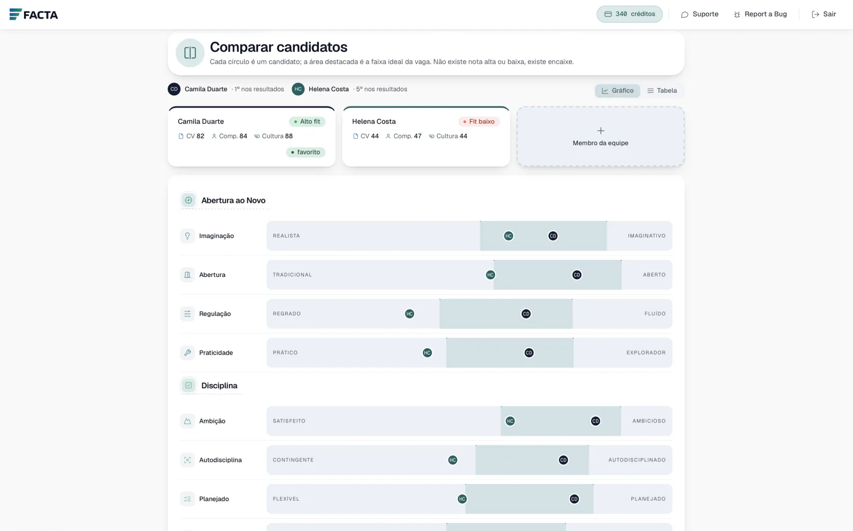Click the TRADICIONAL scale label
The height and width of the screenshot is (531, 853).
(292, 275)
